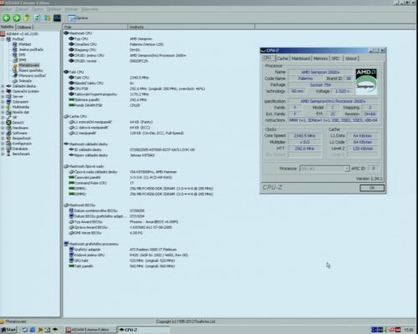This screenshot has height=334, width=418.
Task: Expand the Benchmark tree node
Action: pyautogui.click(x=3, y=154)
